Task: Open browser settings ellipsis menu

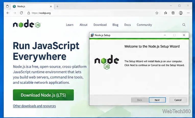Action: point(188,13)
